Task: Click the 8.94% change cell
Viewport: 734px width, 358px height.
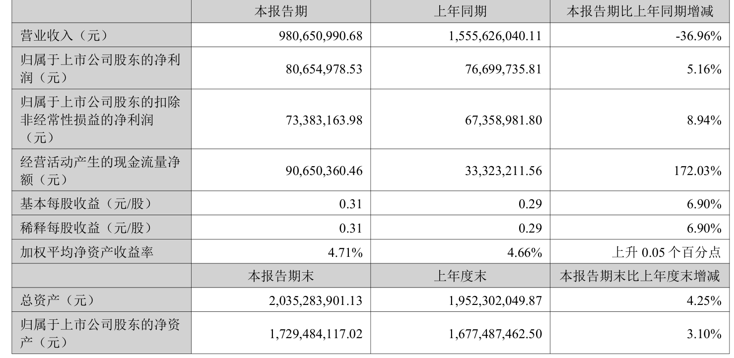Action: tap(707, 119)
